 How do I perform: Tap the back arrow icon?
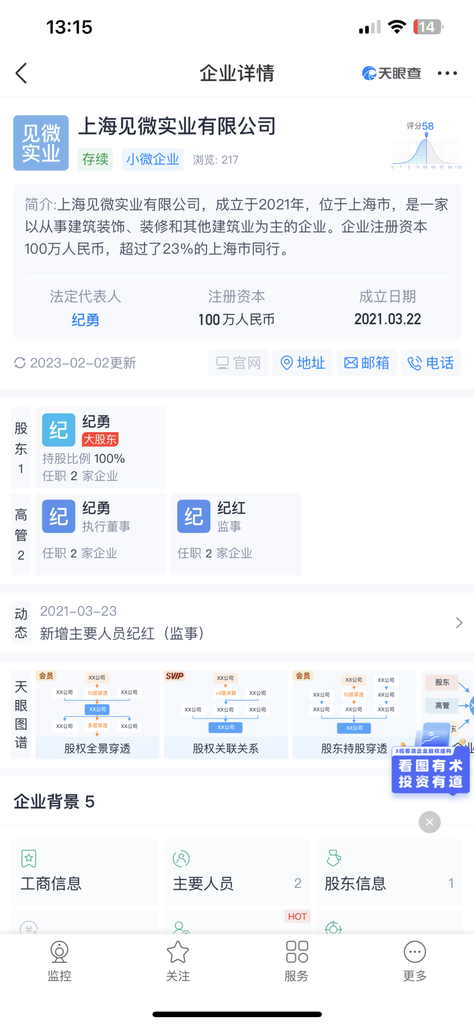(21, 73)
